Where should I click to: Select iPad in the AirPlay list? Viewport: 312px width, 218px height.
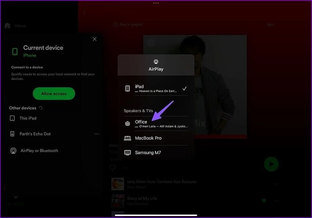(156, 89)
